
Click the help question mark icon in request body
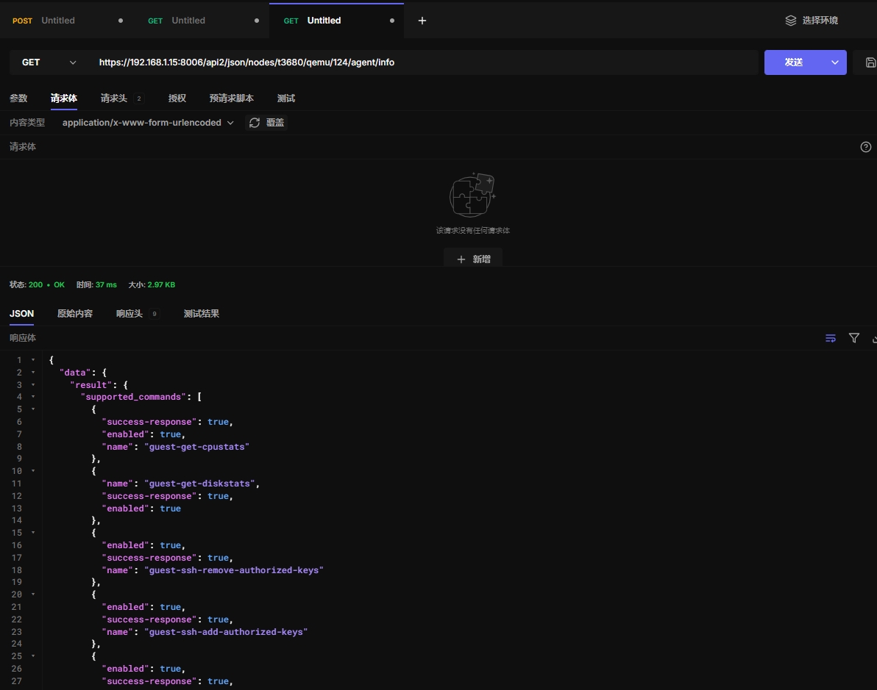(865, 147)
